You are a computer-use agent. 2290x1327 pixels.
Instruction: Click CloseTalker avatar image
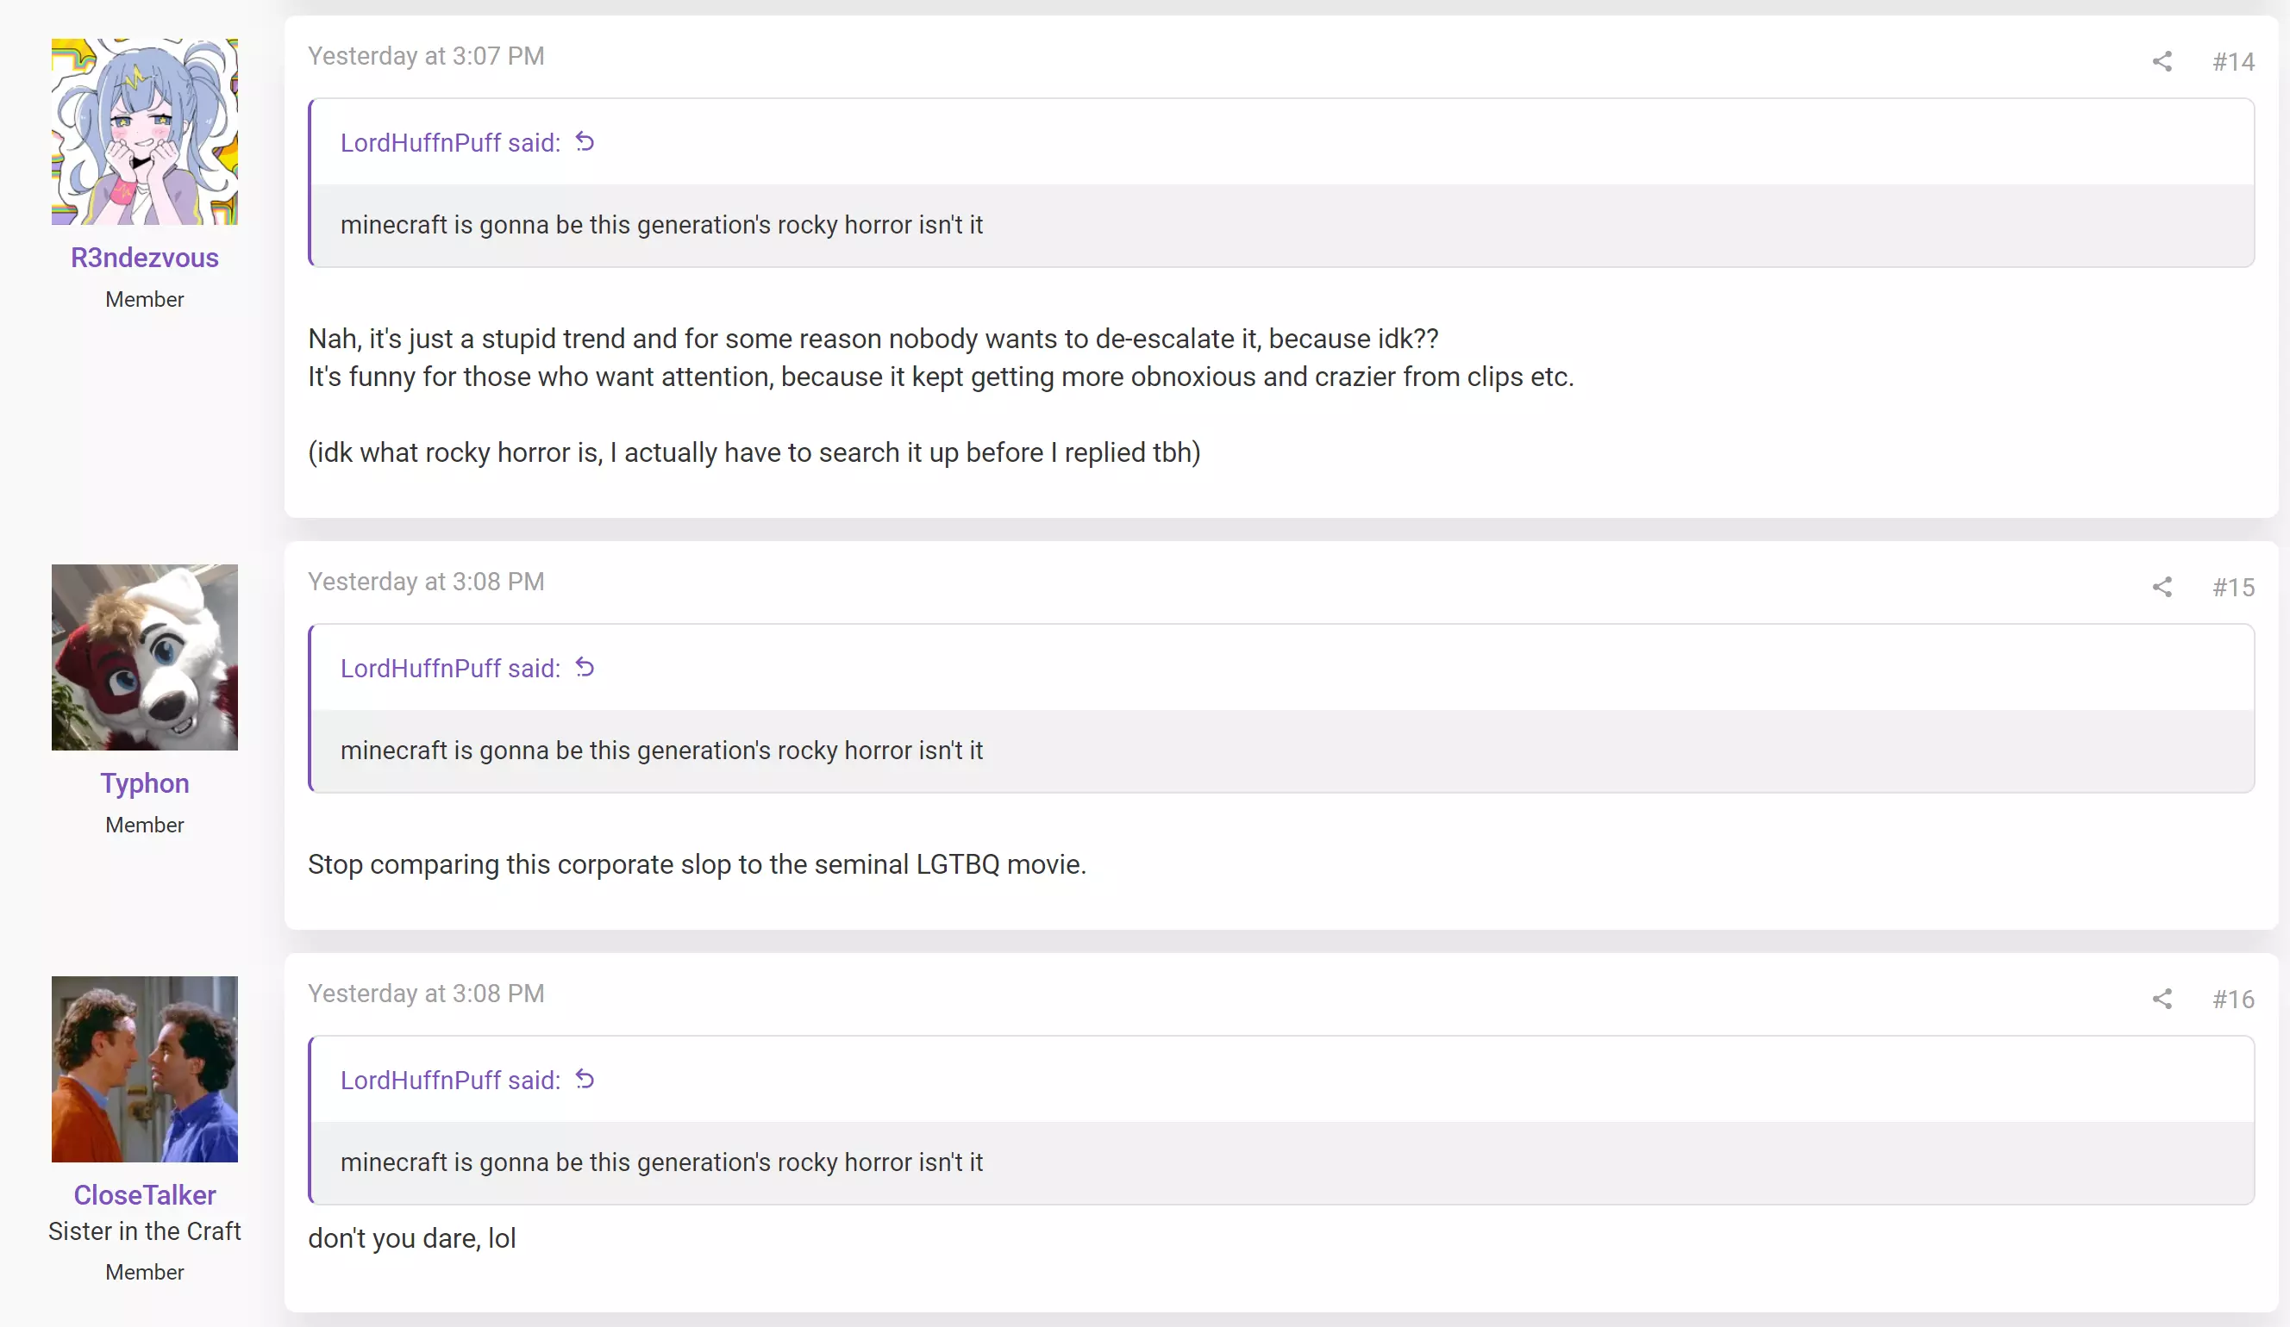coord(145,1070)
